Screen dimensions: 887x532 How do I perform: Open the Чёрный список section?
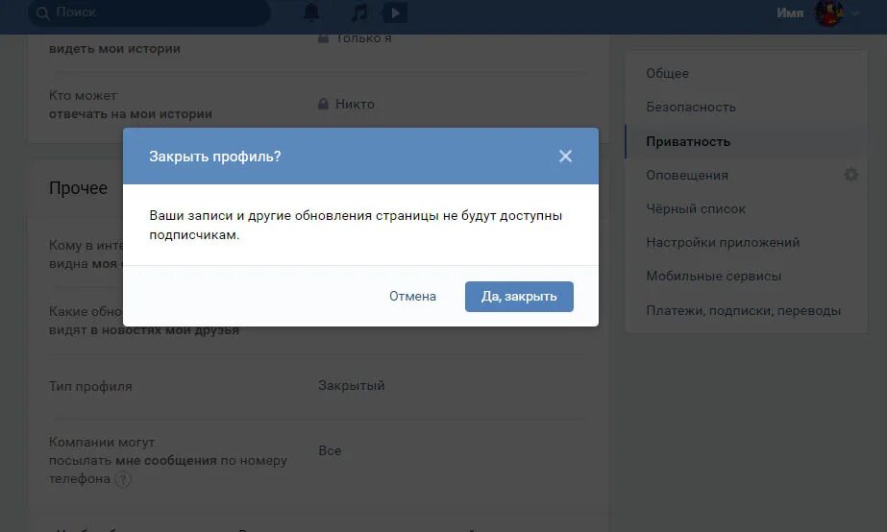[x=695, y=208]
